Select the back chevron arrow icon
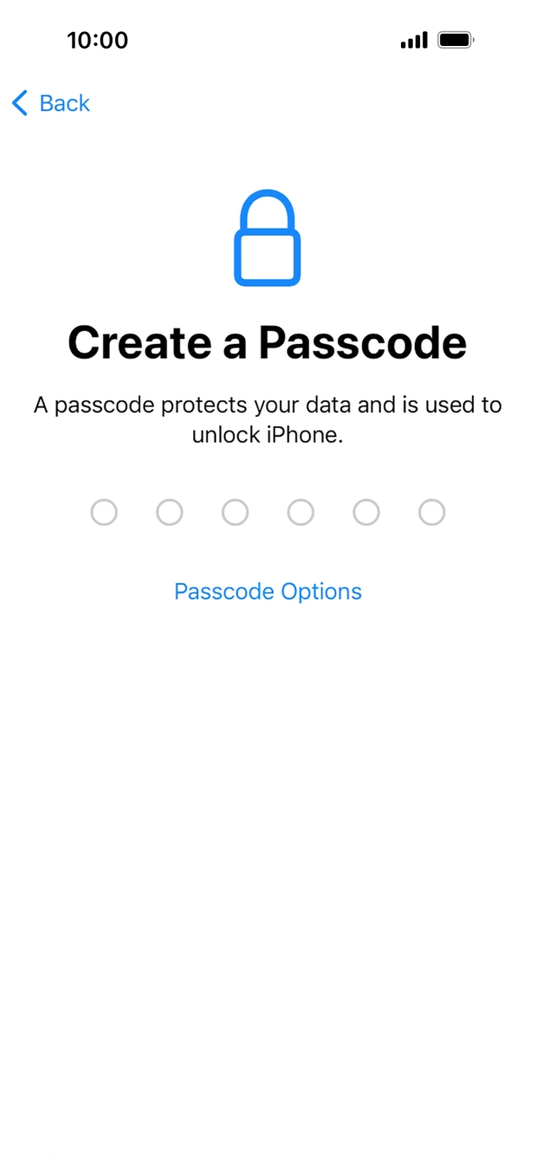 pyautogui.click(x=18, y=103)
